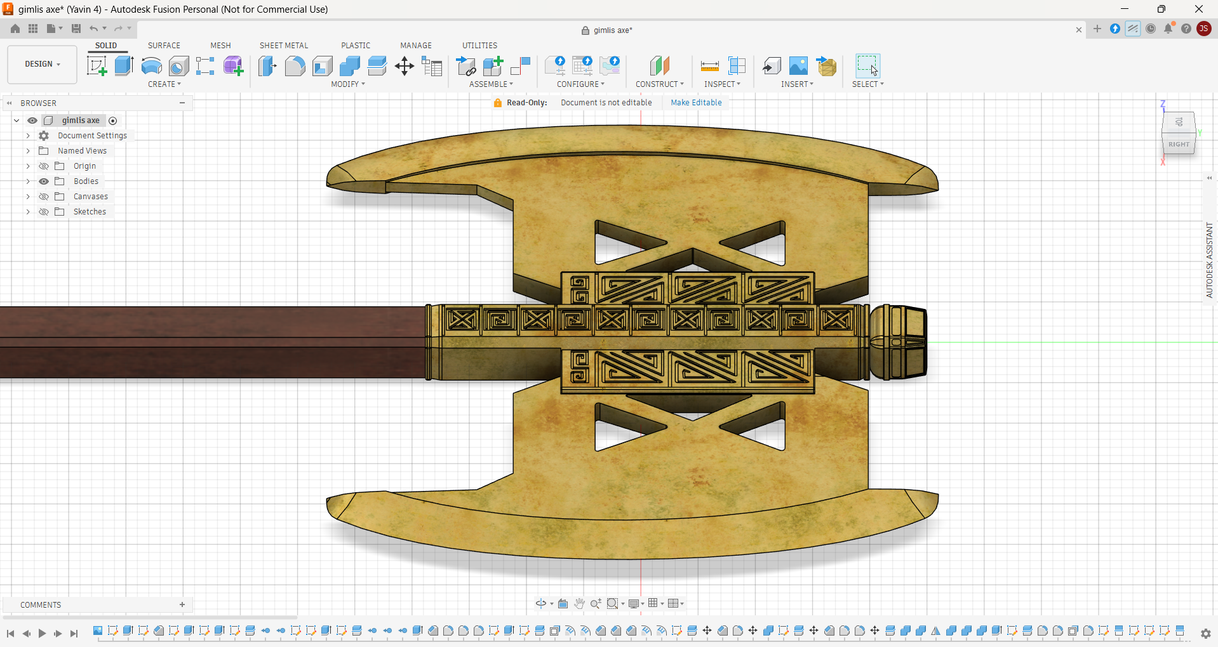The width and height of the screenshot is (1218, 647).
Task: Open the Help question mark icon
Action: pyautogui.click(x=1186, y=29)
